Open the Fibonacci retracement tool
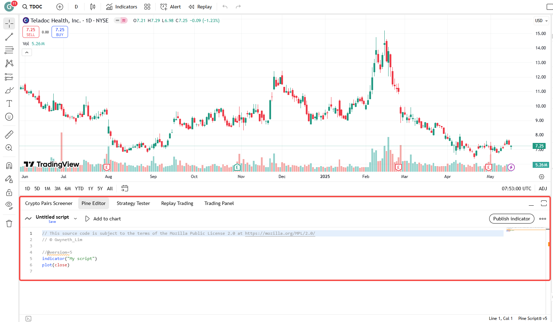The width and height of the screenshot is (553, 322). (9, 50)
